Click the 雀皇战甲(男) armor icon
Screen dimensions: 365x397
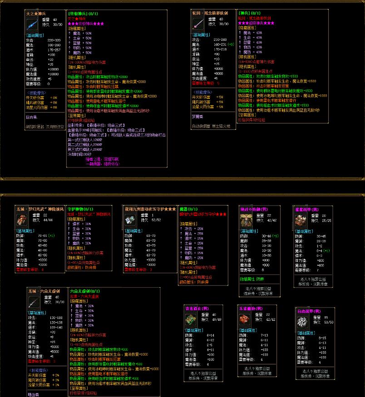pos(301,220)
